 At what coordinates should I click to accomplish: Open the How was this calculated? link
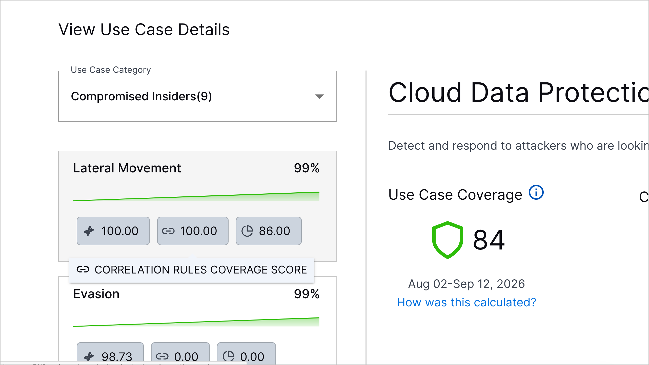467,302
